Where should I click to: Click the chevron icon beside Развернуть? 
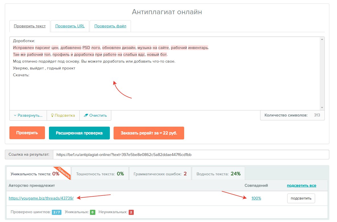pyautogui.click(x=15, y=115)
